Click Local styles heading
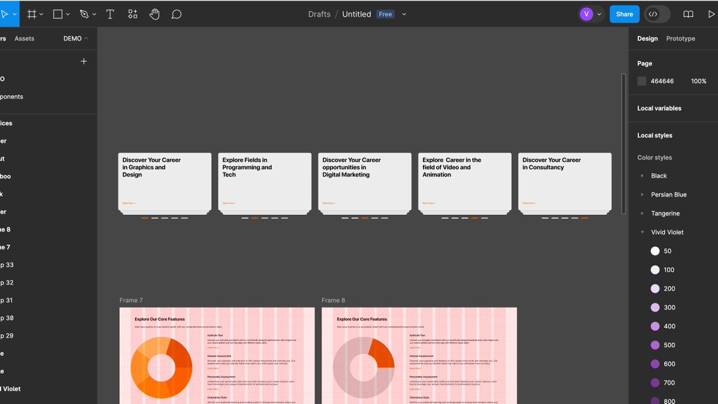 (x=655, y=135)
